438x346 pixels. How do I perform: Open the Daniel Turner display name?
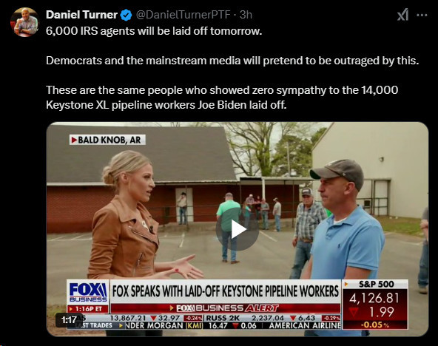[x=81, y=15]
